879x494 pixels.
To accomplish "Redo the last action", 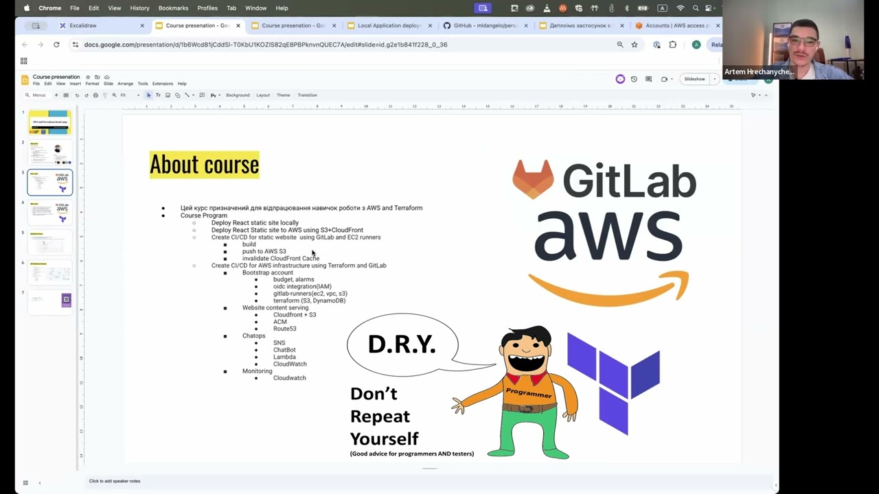I will [x=87, y=95].
